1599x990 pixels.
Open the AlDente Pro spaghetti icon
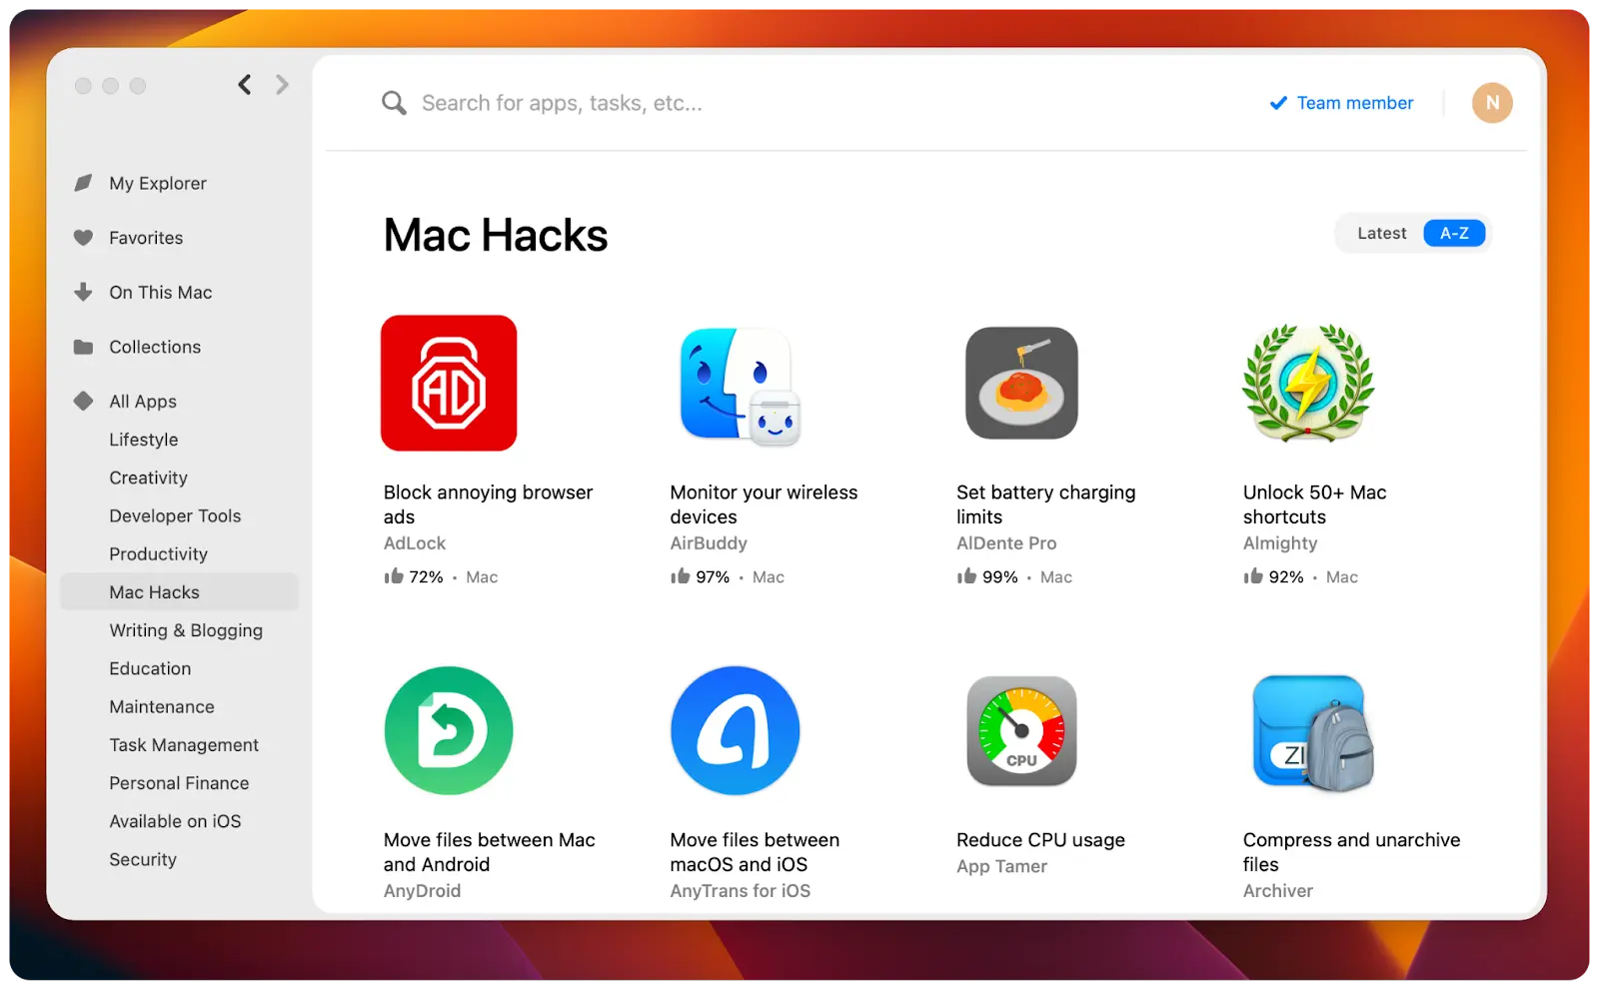pos(1021,384)
